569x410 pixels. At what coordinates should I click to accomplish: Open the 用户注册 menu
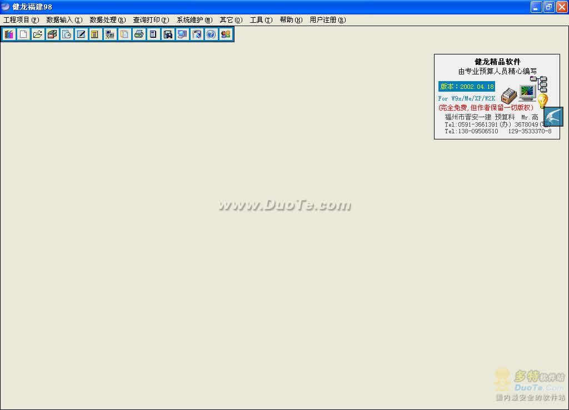click(327, 20)
